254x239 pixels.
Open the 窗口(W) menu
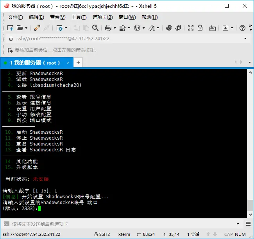coord(127,17)
